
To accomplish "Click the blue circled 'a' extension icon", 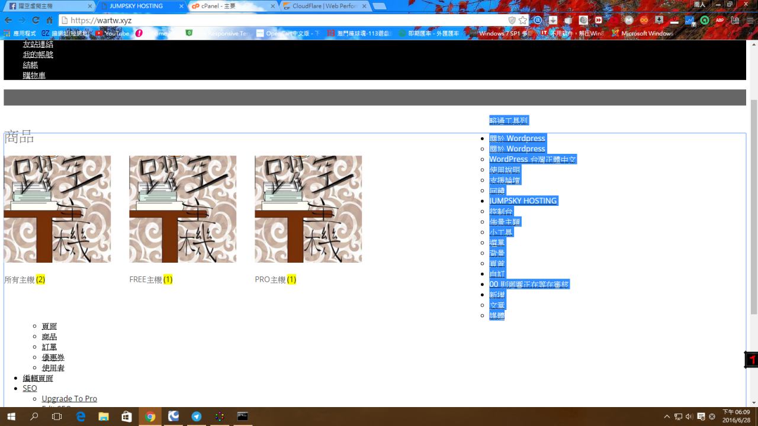I will click(538, 20).
